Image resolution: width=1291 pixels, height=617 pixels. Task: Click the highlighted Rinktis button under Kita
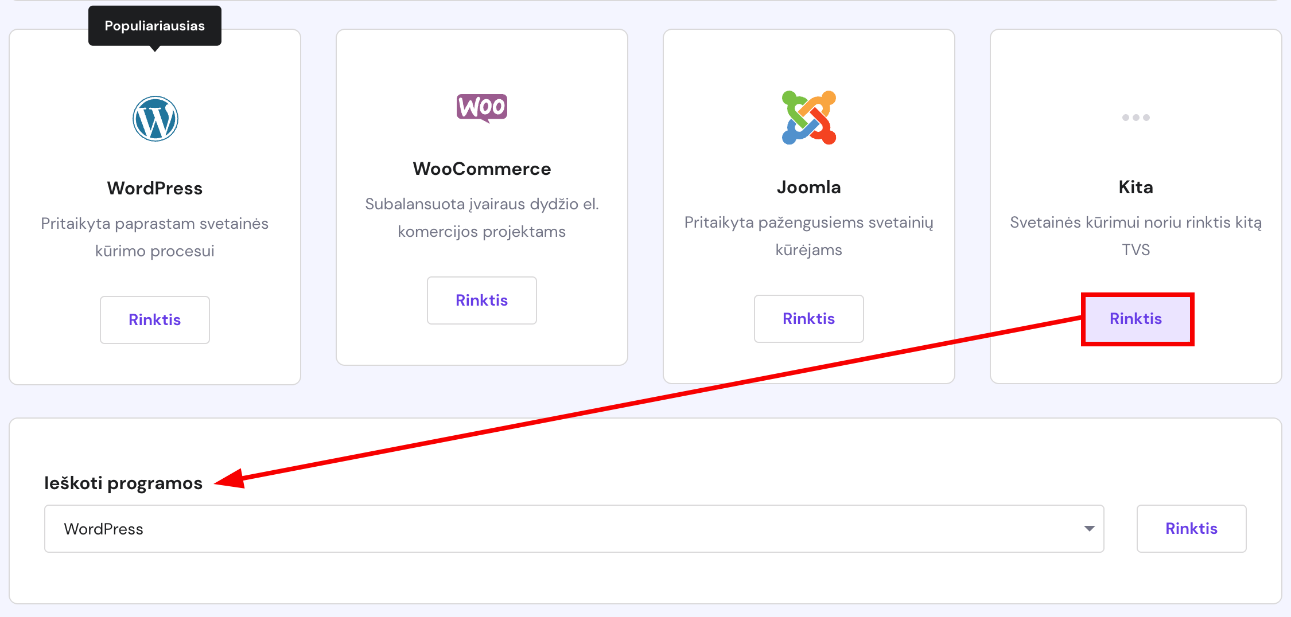click(1136, 319)
